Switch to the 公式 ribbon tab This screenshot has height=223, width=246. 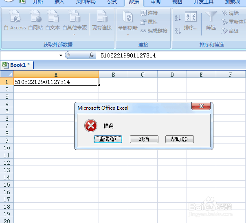tap(112, 2)
